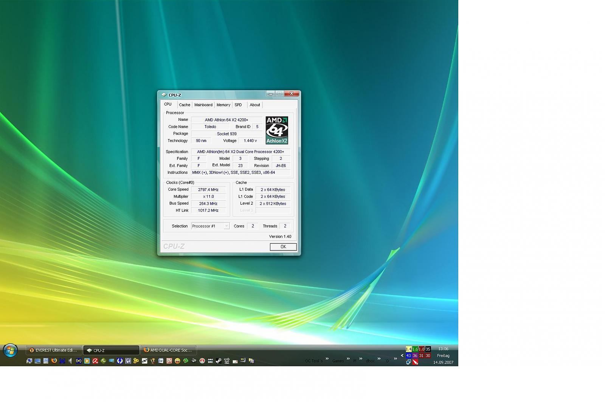This screenshot has height=402, width=605.
Task: Click the HT Link value 1017.2 MHz
Action: click(208, 210)
